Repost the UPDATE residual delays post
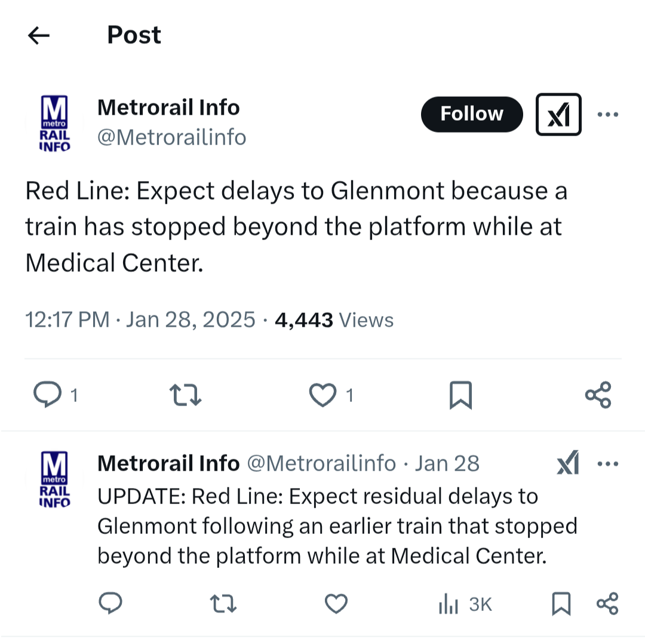The image size is (645, 642). (x=224, y=604)
